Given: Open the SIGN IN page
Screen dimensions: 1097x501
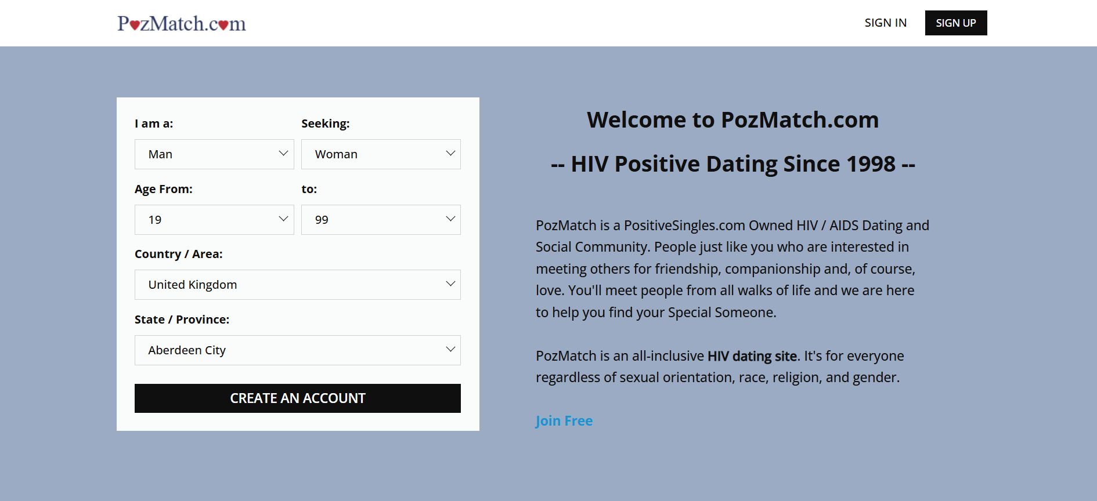Looking at the screenshot, I should [x=885, y=23].
